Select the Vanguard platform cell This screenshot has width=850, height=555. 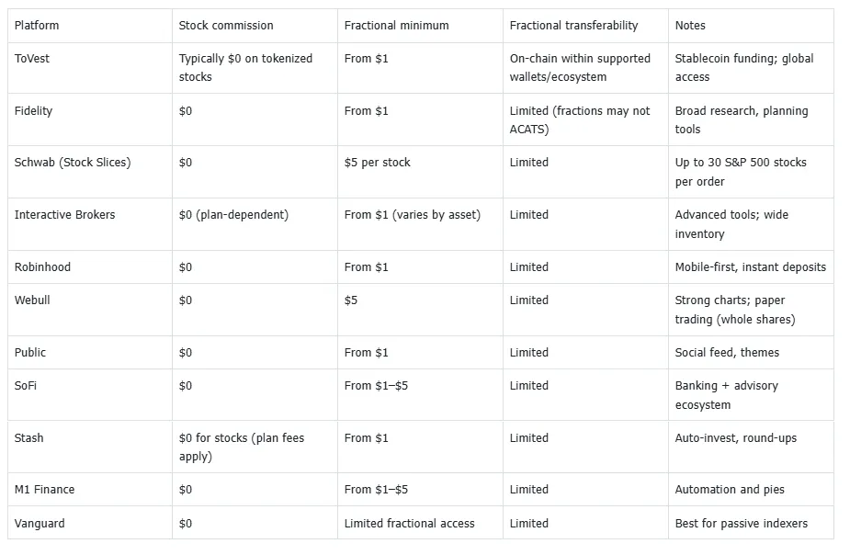(40, 524)
